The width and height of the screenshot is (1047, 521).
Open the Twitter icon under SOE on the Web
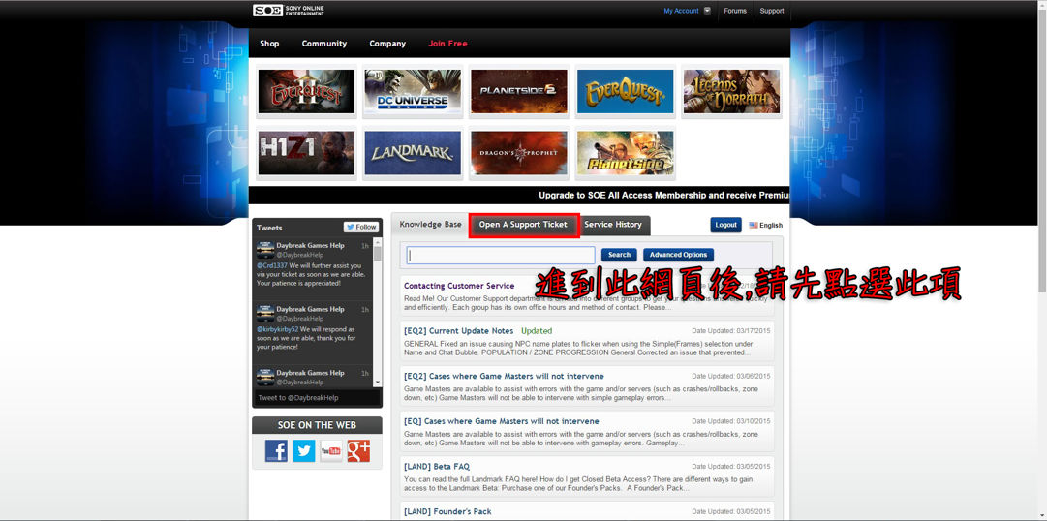[304, 450]
